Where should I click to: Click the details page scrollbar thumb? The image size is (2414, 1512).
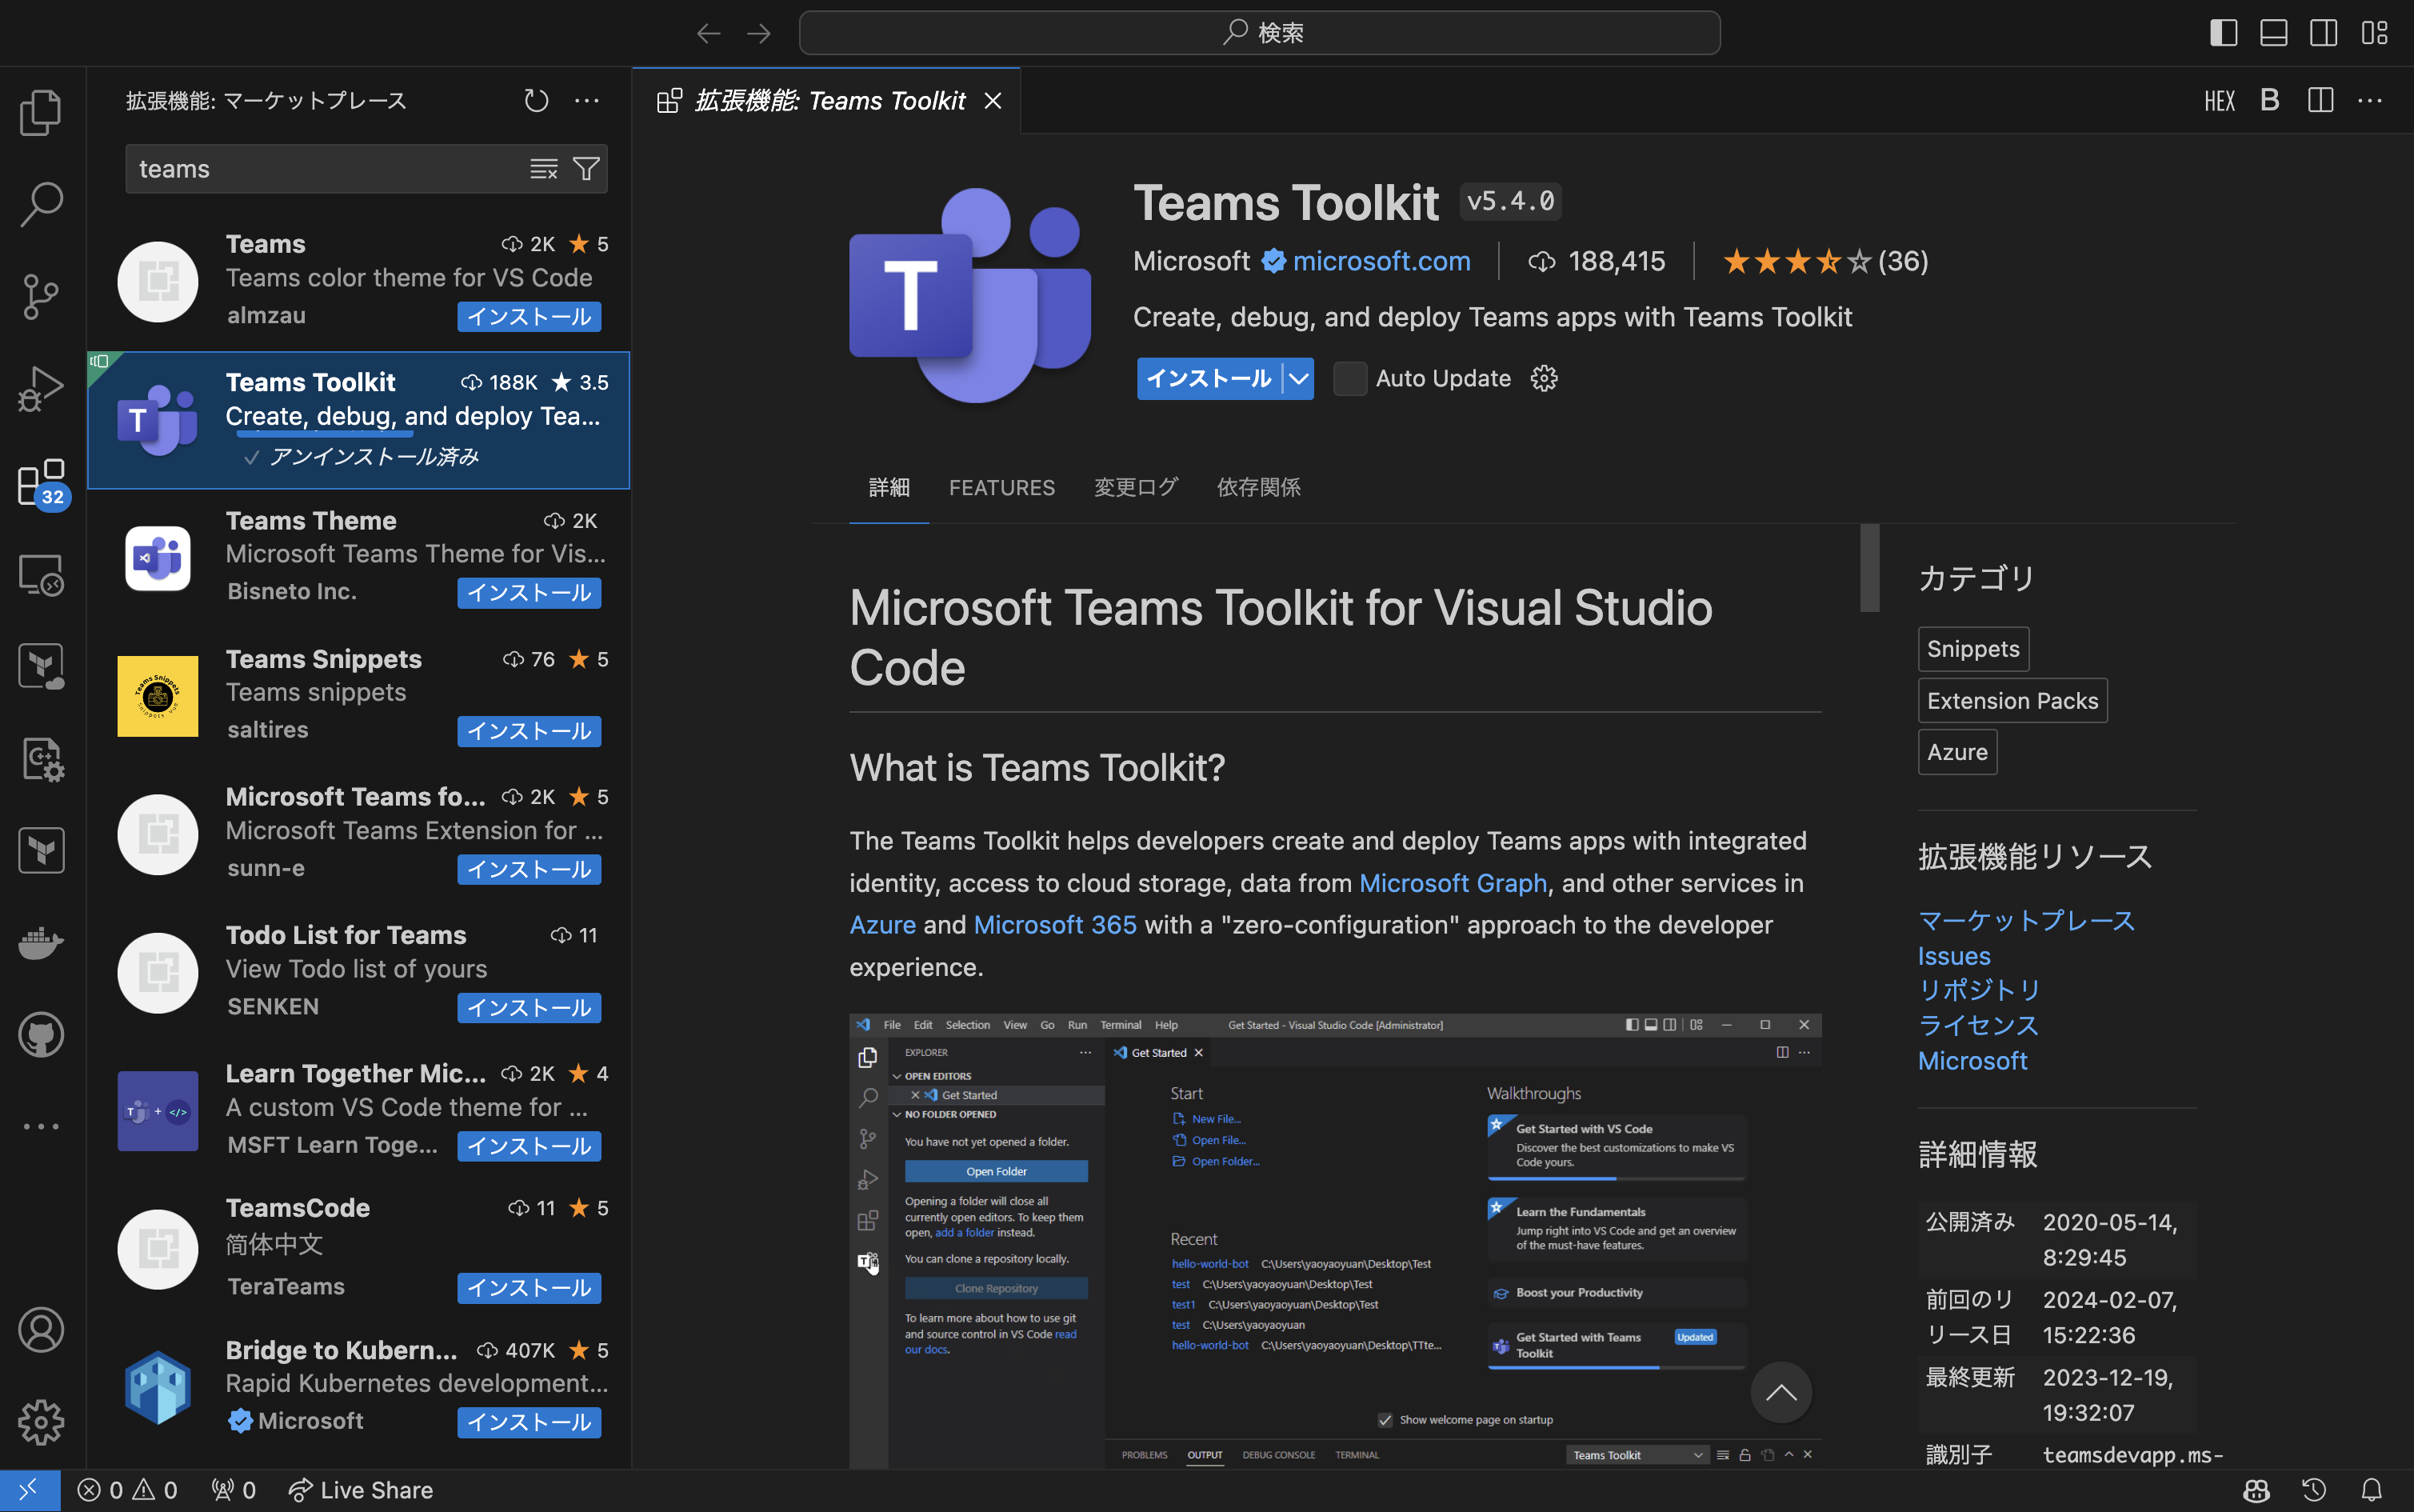pos(1869,567)
